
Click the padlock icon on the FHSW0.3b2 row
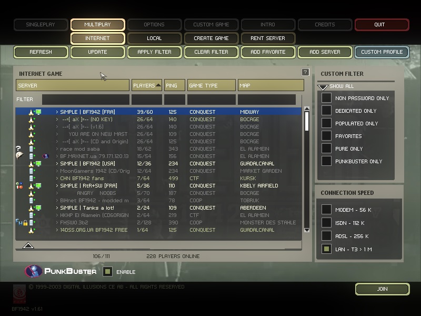coord(25,223)
